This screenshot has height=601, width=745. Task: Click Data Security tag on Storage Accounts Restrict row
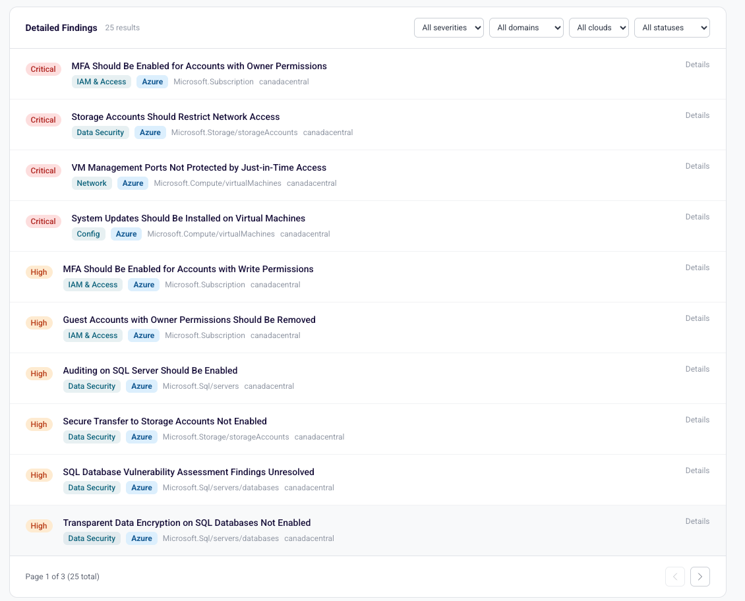[x=100, y=132]
